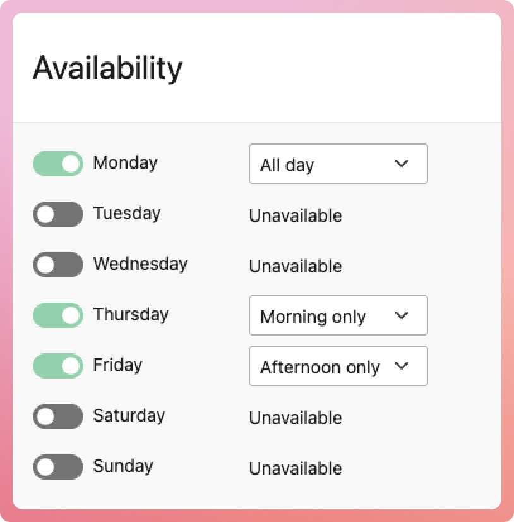
Task: Switch off Friday availability
Action: [x=58, y=366]
